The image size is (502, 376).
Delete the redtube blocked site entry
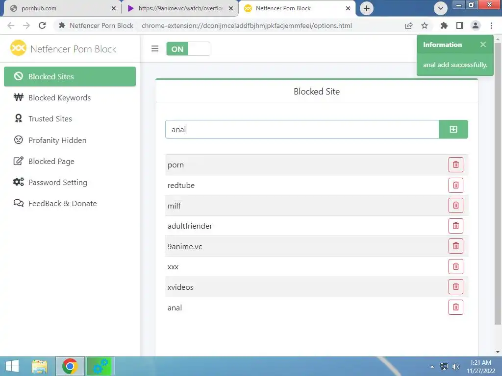click(455, 185)
